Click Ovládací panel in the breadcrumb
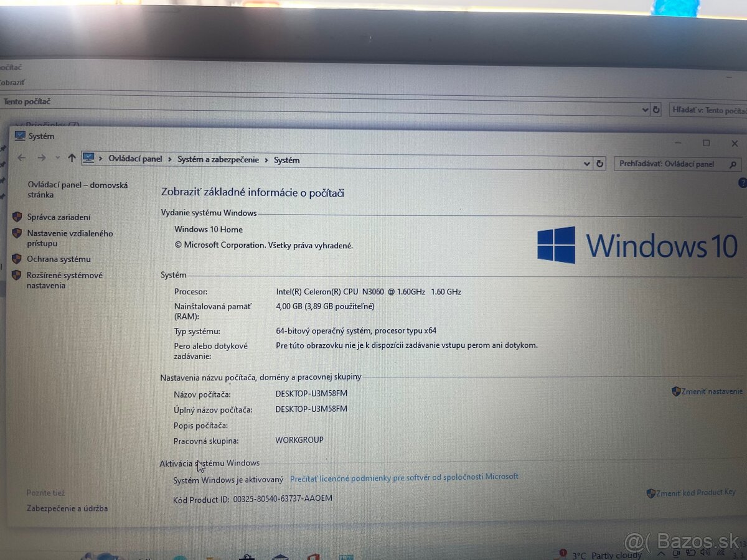 [x=135, y=159]
